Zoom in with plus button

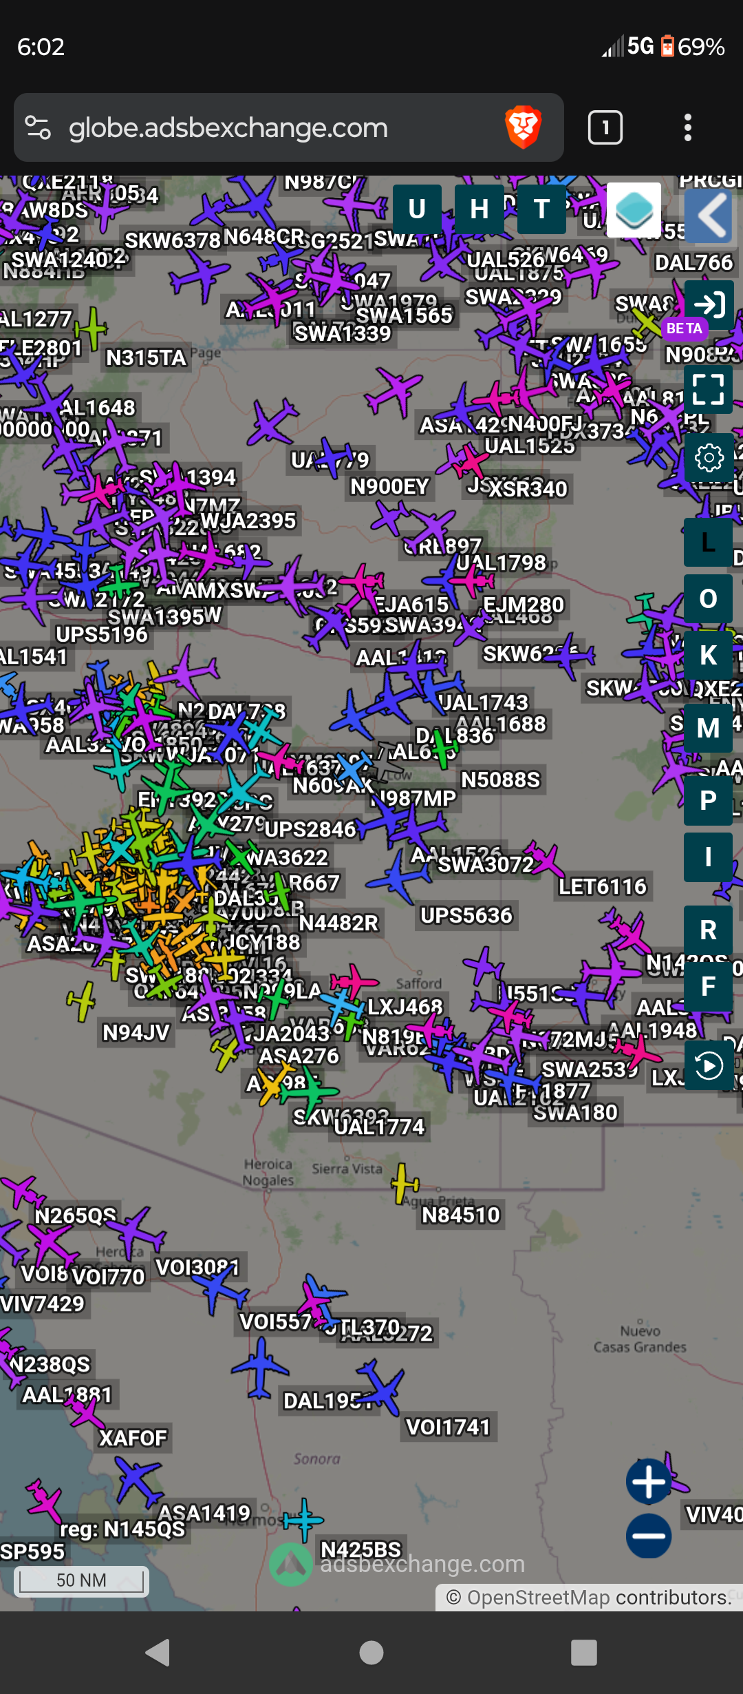[x=649, y=1481]
